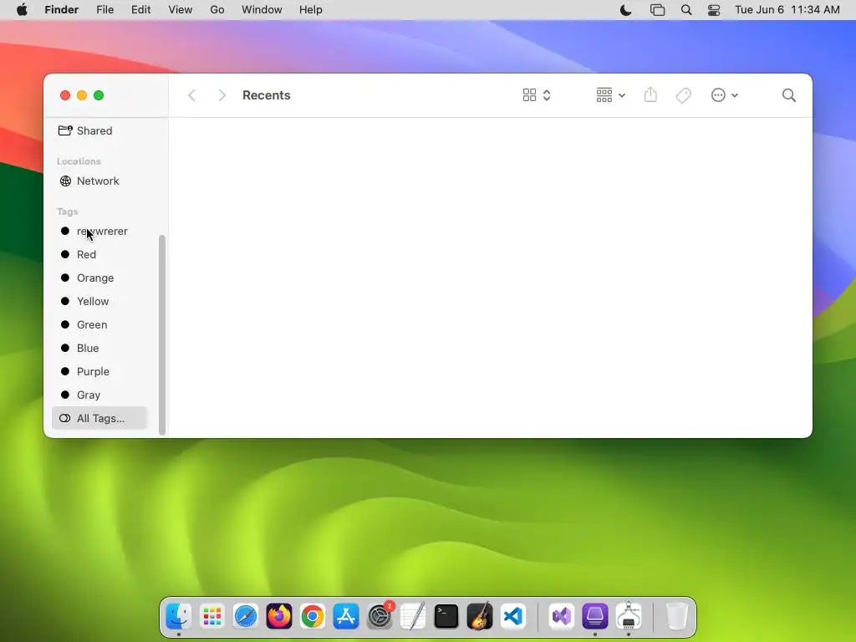Open the Edit Tags toolbar button
Screen dimensions: 856x642
coord(683,95)
